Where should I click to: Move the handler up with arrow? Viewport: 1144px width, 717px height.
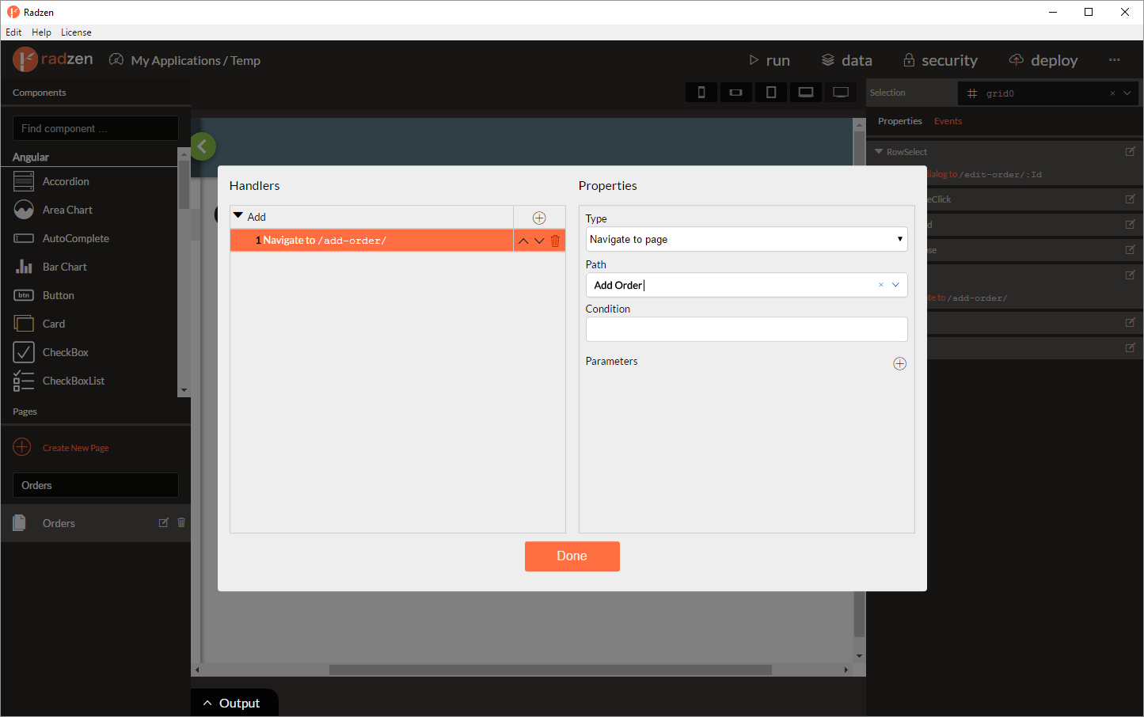(x=523, y=241)
